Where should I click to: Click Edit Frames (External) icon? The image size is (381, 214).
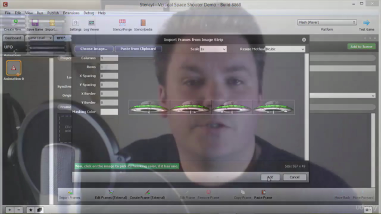(x=111, y=192)
